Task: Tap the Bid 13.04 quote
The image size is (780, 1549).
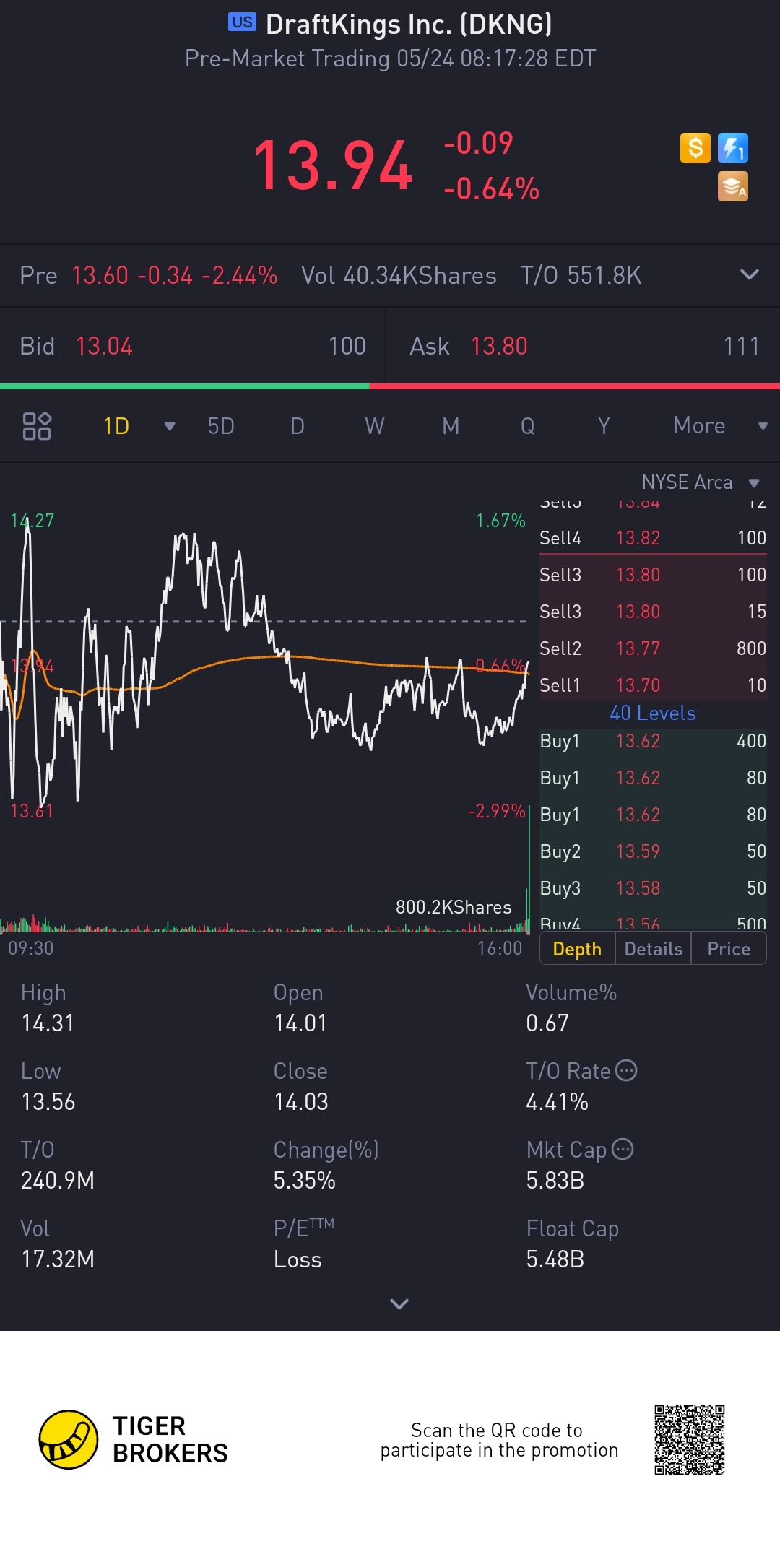Action: [193, 346]
